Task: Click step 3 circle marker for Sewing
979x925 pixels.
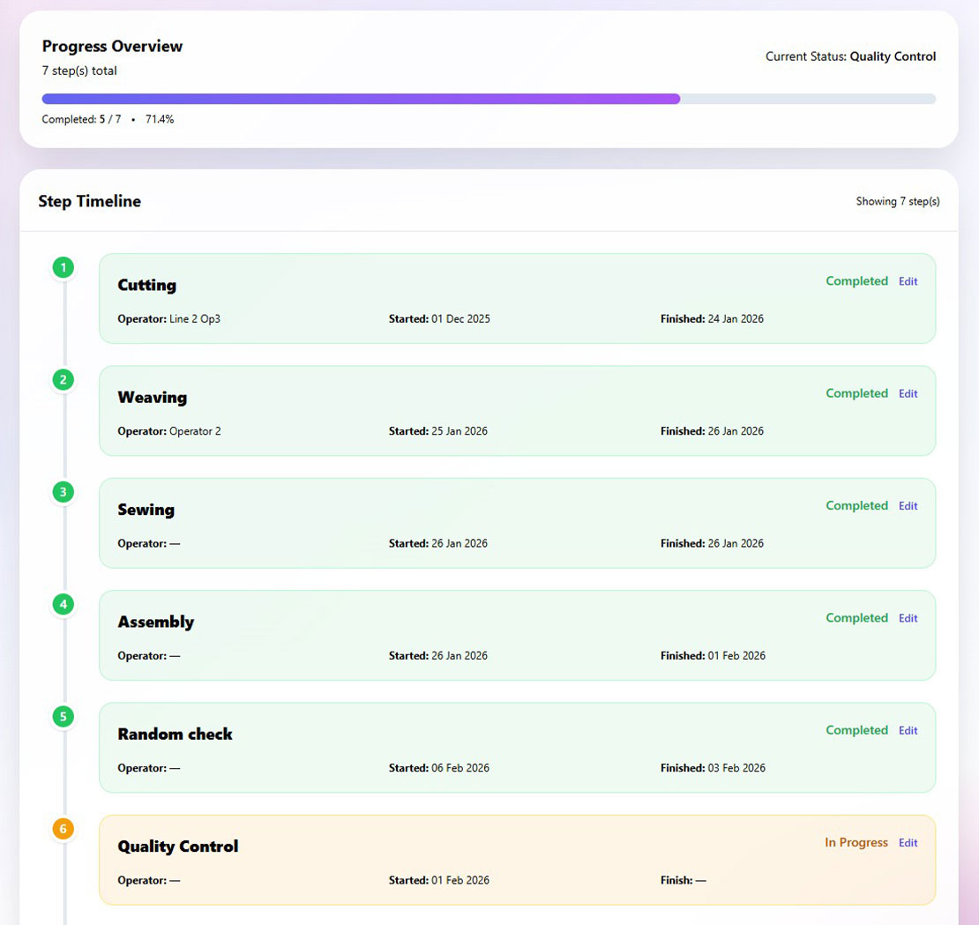Action: pos(63,492)
